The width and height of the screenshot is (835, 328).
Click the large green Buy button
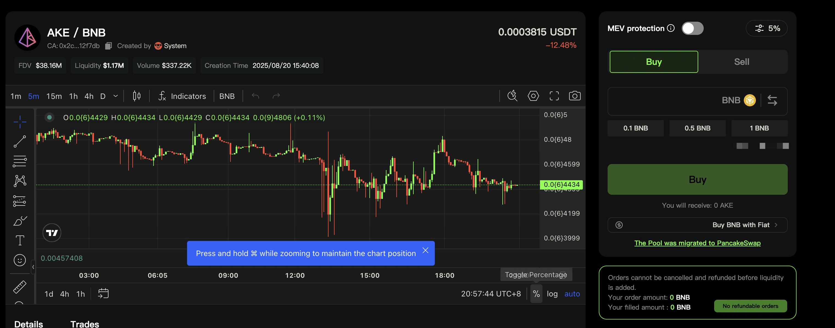point(697,179)
